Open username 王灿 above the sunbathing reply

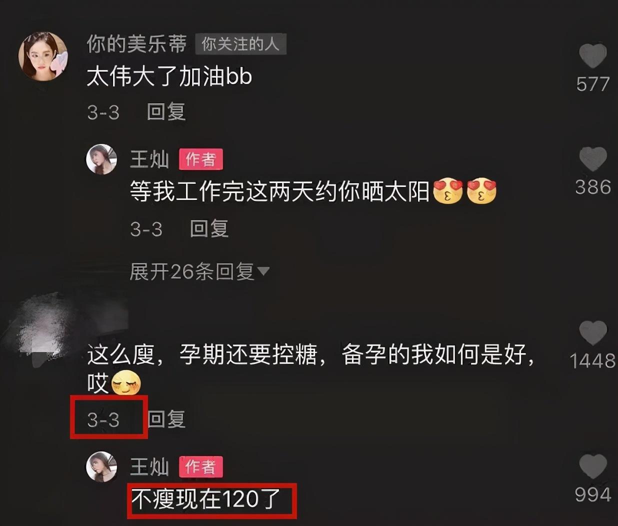pyautogui.click(x=149, y=159)
